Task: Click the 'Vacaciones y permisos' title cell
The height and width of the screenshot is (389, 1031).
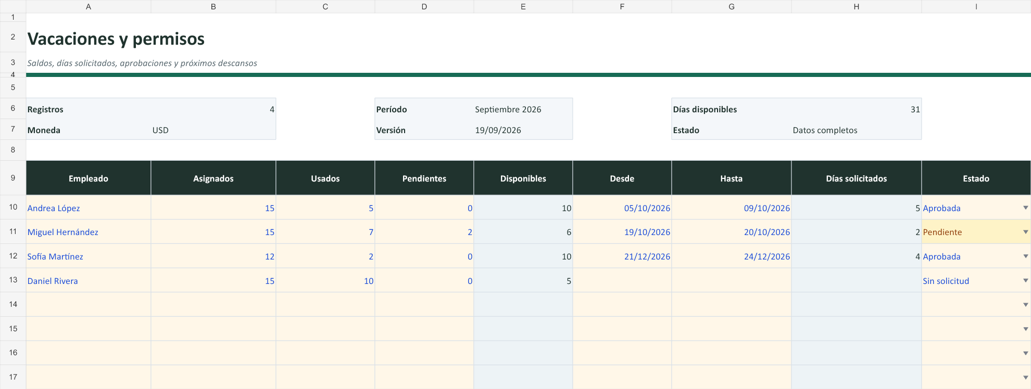Action: click(x=116, y=39)
